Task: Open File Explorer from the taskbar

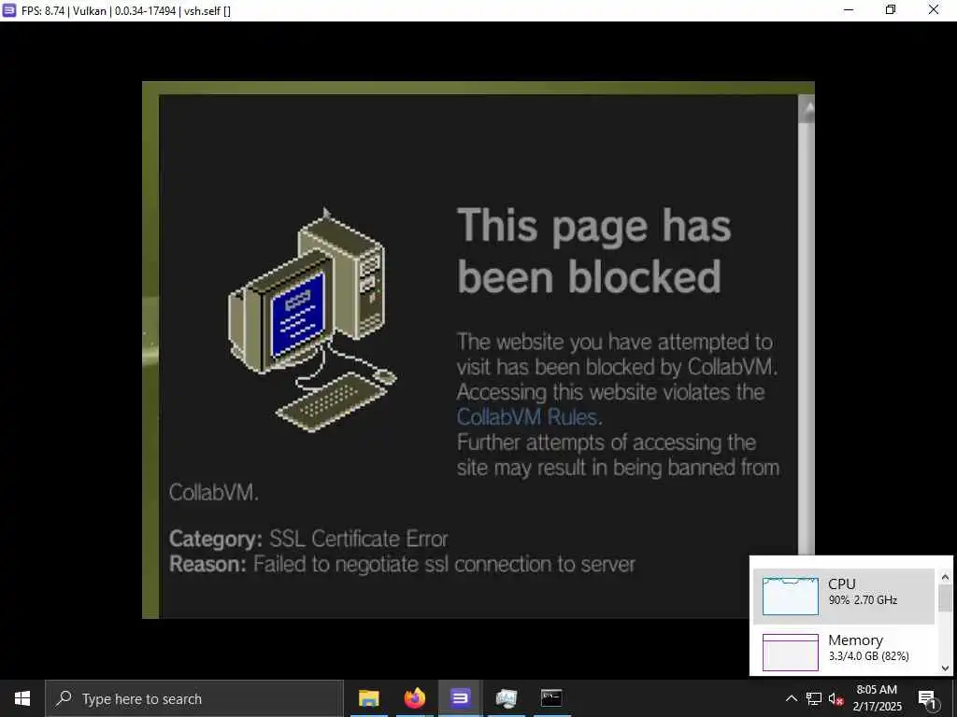Action: [368, 698]
